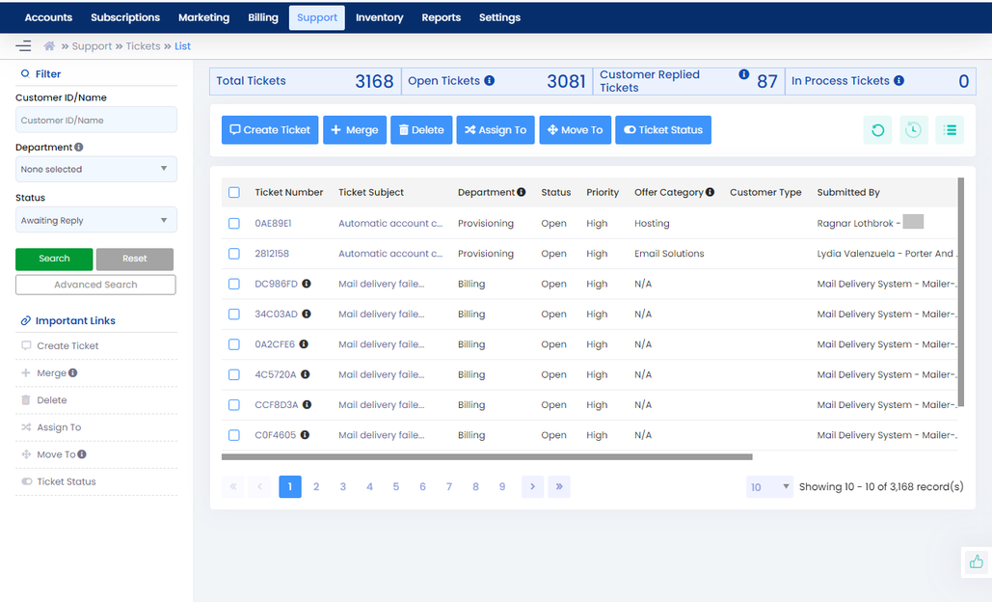This screenshot has height=602, width=992.
Task: Click the home icon in the breadcrumb
Action: pyautogui.click(x=49, y=45)
